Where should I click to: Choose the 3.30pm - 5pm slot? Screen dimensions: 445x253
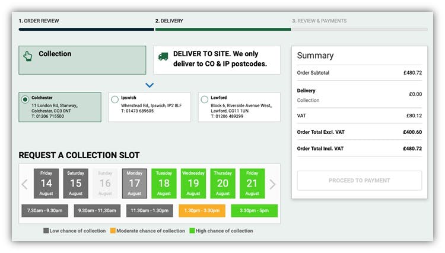tap(255, 210)
